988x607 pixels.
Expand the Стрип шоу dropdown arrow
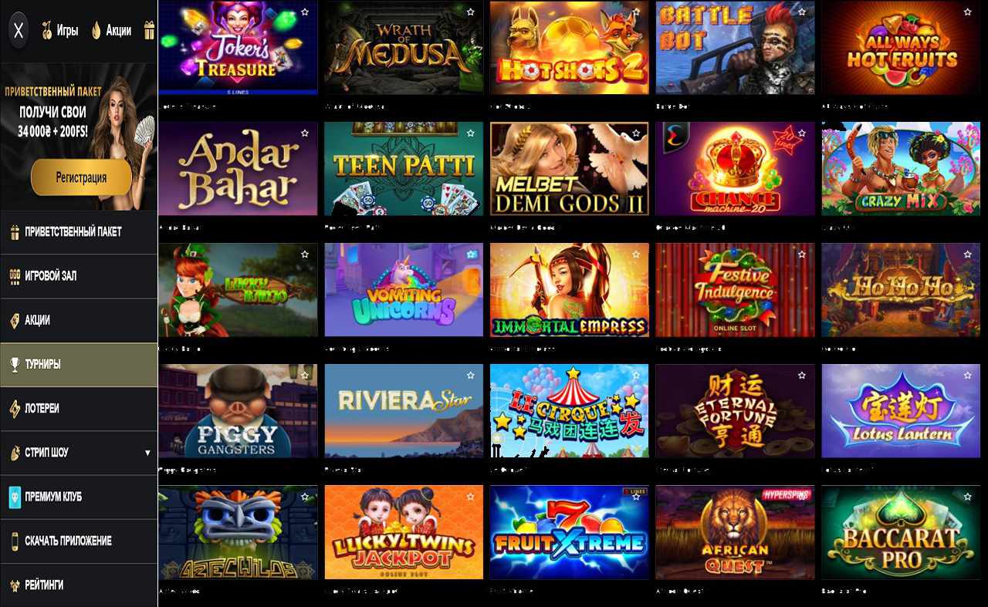tap(147, 453)
